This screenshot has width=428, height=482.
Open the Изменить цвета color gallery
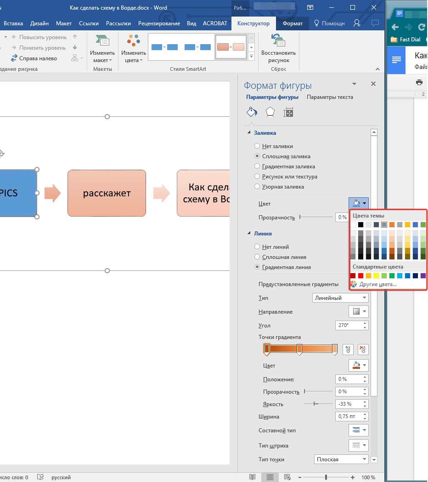pyautogui.click(x=134, y=49)
